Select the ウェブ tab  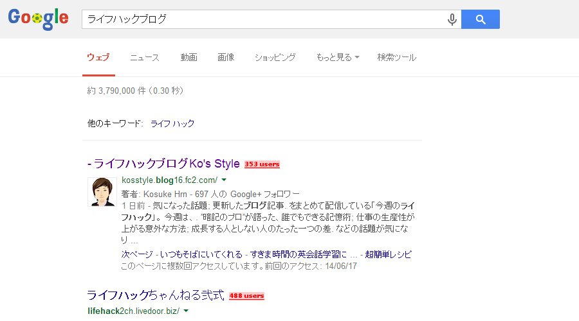pos(98,58)
